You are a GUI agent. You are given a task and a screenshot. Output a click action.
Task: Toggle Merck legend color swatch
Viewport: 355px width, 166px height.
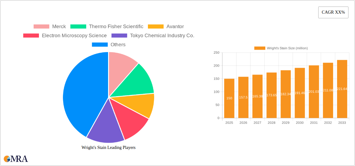pyautogui.click(x=41, y=27)
